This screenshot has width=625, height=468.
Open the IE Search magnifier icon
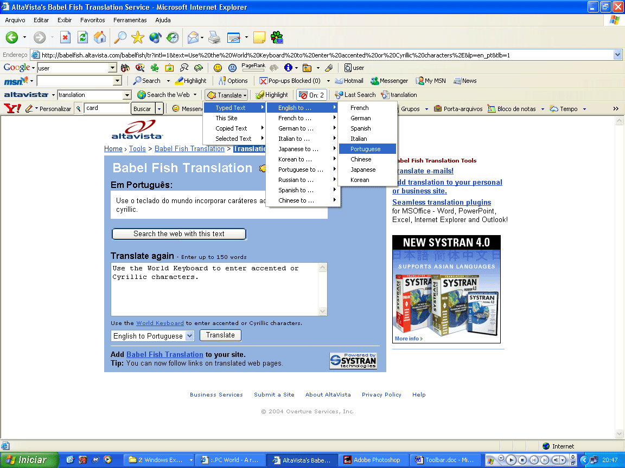pos(120,37)
